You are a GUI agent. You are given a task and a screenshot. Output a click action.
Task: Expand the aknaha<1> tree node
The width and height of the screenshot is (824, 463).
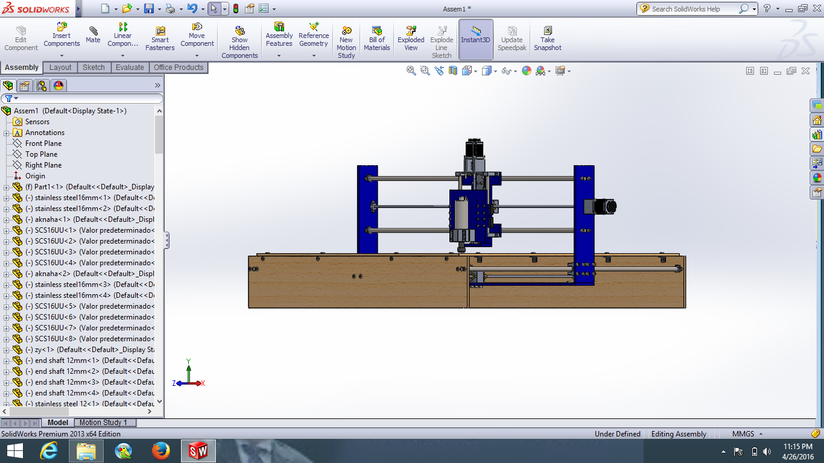tap(6, 219)
